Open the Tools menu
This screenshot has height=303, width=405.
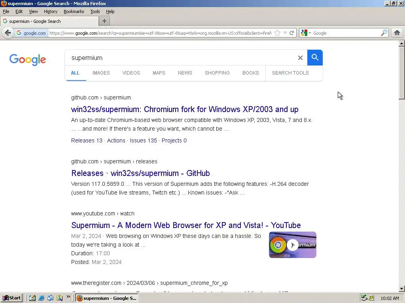[95, 11]
